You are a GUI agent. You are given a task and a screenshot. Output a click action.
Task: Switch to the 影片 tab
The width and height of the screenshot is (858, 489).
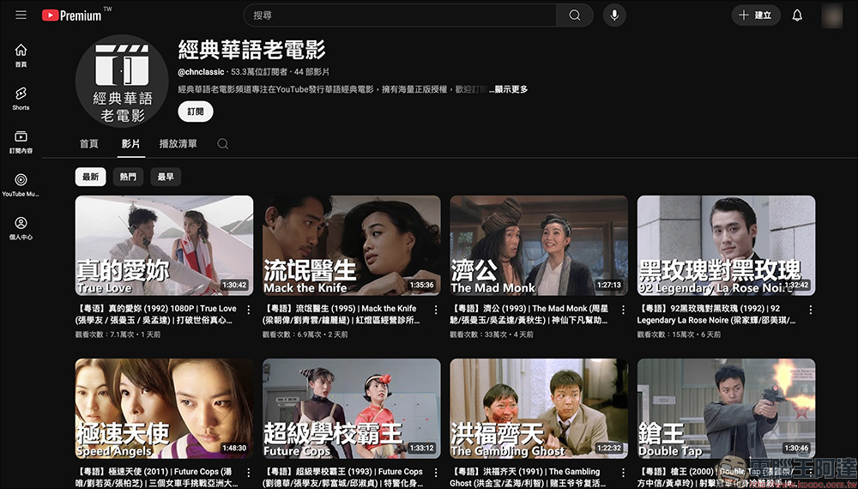(130, 144)
